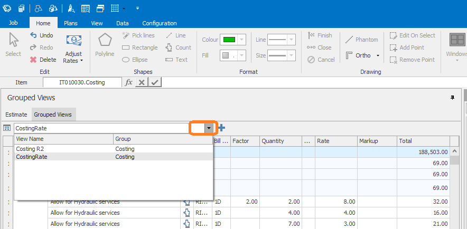Click the Item name field IT010030.Costing
This screenshot has width=467, height=229.
82,82
